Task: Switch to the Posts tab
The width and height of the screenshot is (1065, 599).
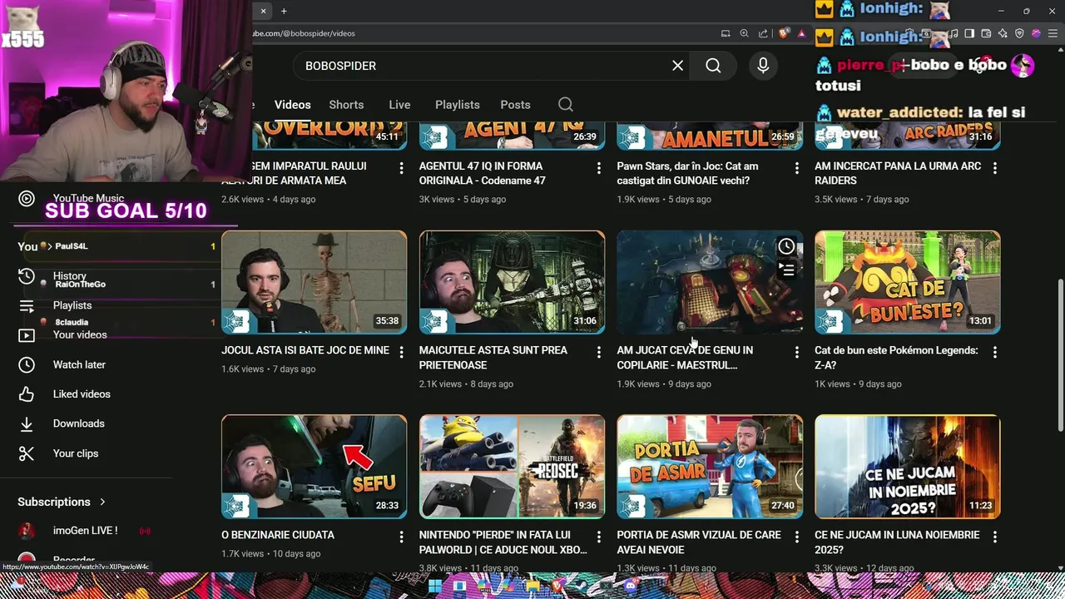Action: pos(515,105)
